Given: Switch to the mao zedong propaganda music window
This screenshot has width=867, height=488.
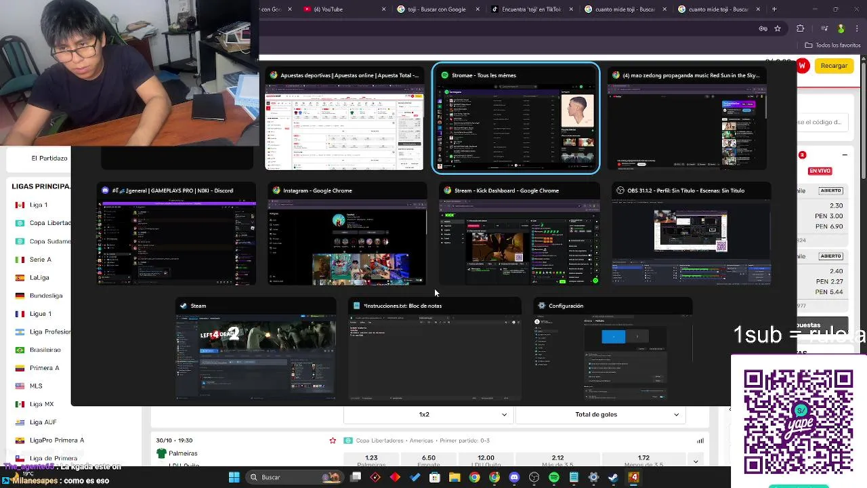Looking at the screenshot, I should tap(687, 119).
